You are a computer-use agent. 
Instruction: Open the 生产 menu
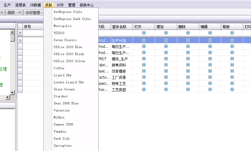(7, 5)
